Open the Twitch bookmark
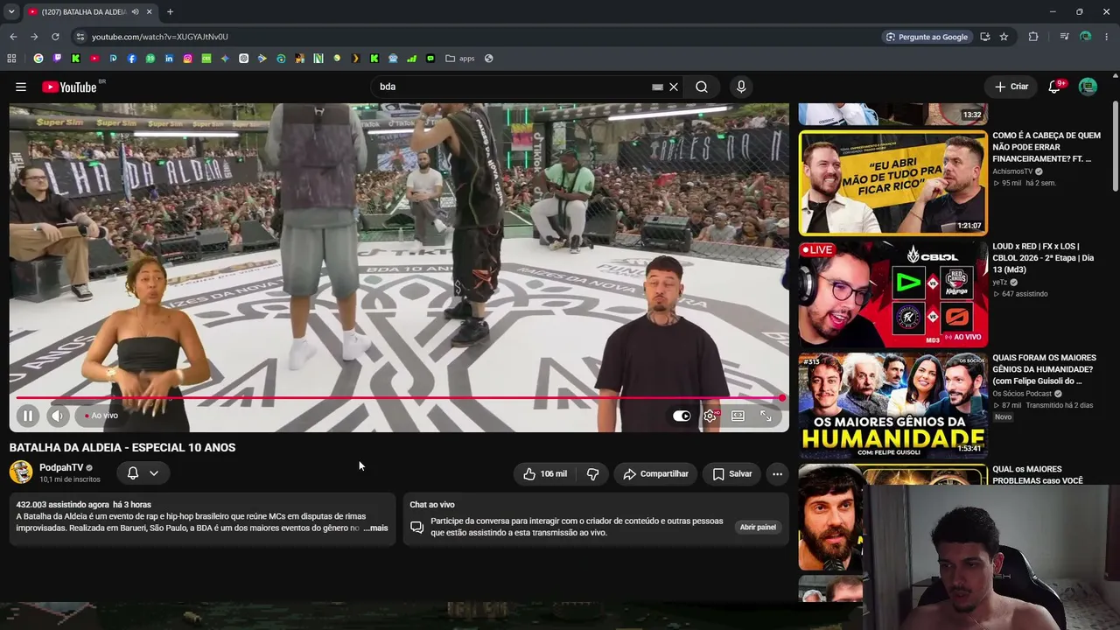 coord(57,59)
